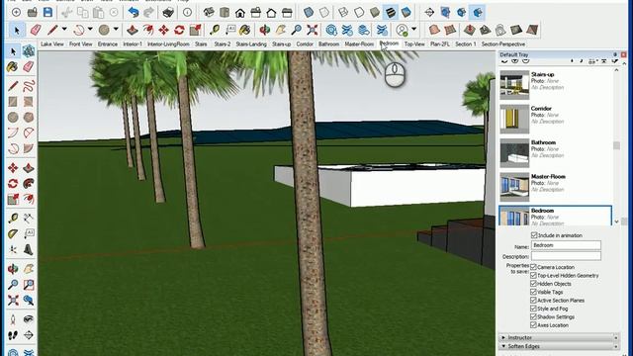Open the Interior-LivingRoom scene tab

168,44
